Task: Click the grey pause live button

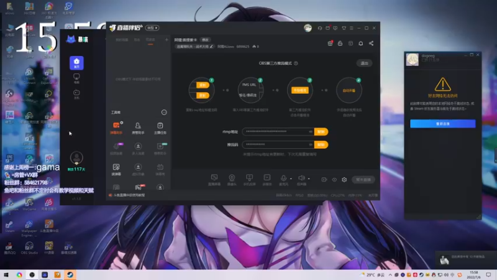Action: pyautogui.click(x=363, y=180)
